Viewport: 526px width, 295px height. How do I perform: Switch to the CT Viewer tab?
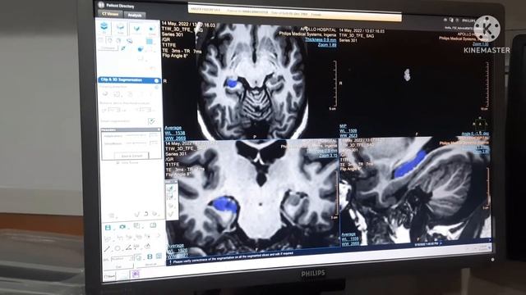pyautogui.click(x=110, y=14)
